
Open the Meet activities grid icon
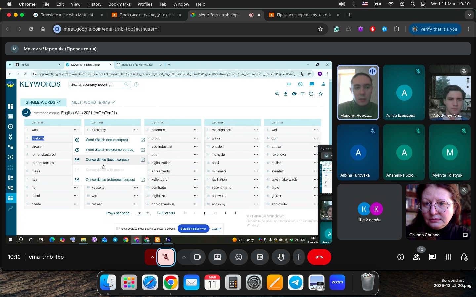[448, 257]
